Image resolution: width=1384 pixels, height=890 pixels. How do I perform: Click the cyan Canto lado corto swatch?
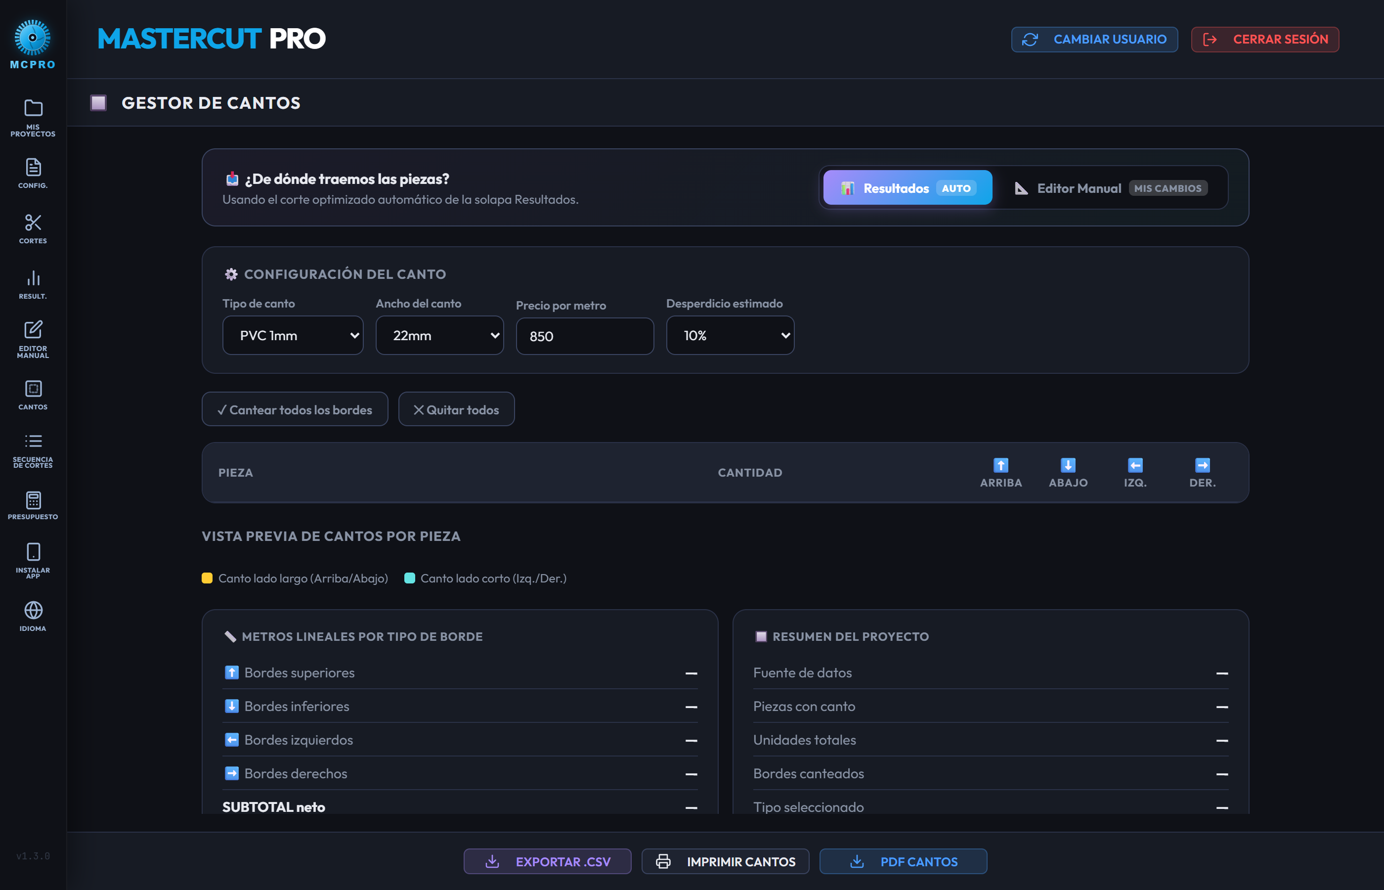(x=410, y=578)
